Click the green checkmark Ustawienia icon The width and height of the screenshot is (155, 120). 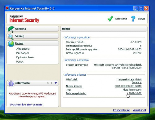110,19
